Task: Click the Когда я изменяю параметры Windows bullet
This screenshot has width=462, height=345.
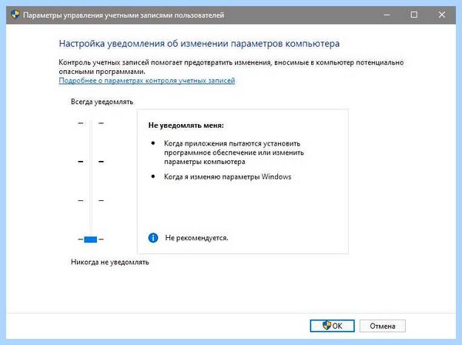Action: coord(227,177)
